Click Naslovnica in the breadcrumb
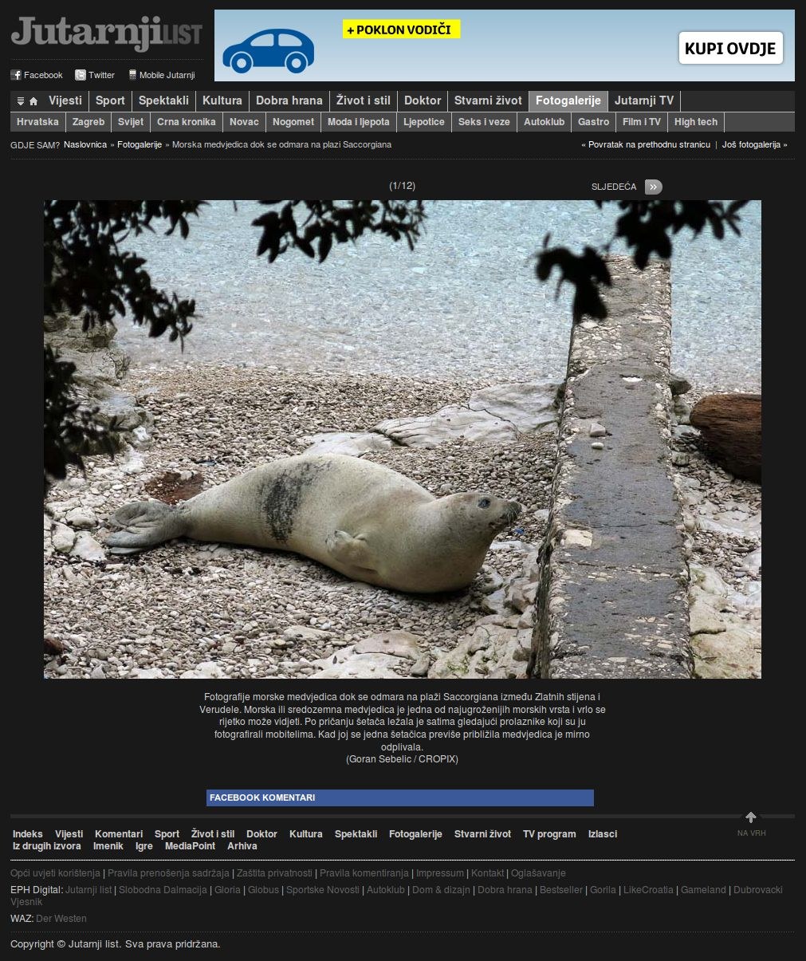 (x=85, y=144)
